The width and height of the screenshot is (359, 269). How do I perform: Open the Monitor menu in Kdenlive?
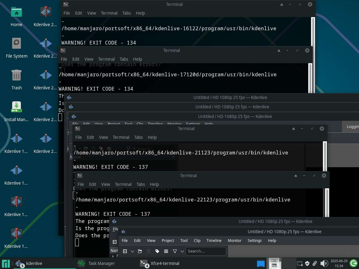[235, 240]
